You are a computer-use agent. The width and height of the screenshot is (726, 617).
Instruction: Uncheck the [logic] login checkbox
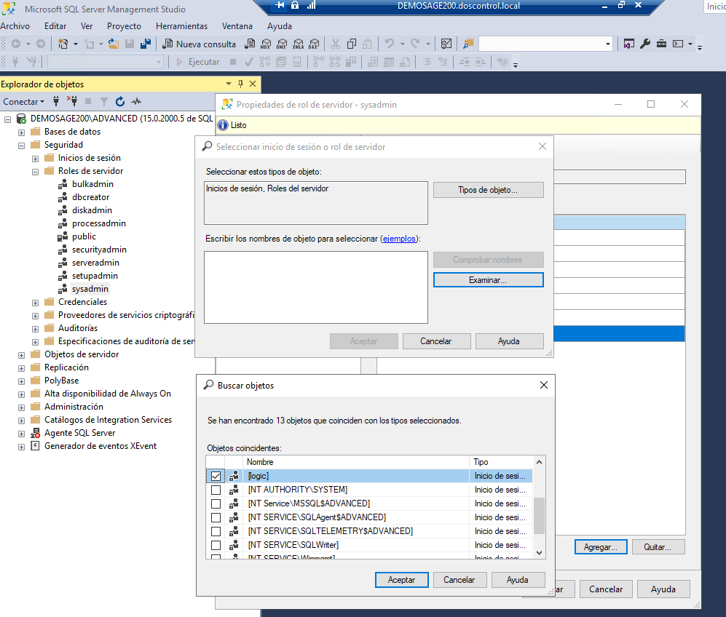216,476
